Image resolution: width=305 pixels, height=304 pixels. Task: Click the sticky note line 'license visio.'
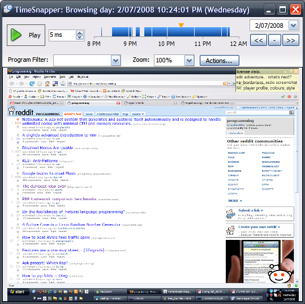[x=248, y=71]
